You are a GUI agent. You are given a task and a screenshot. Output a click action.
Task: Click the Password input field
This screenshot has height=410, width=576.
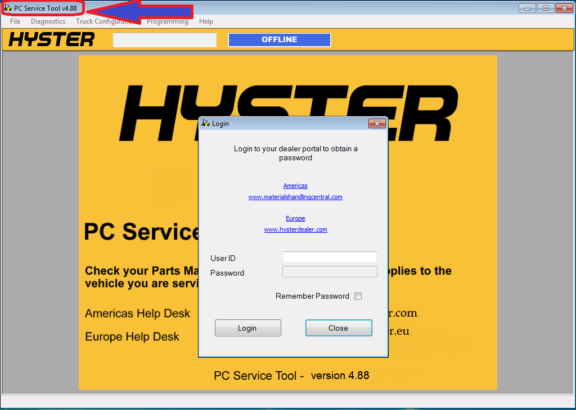330,272
